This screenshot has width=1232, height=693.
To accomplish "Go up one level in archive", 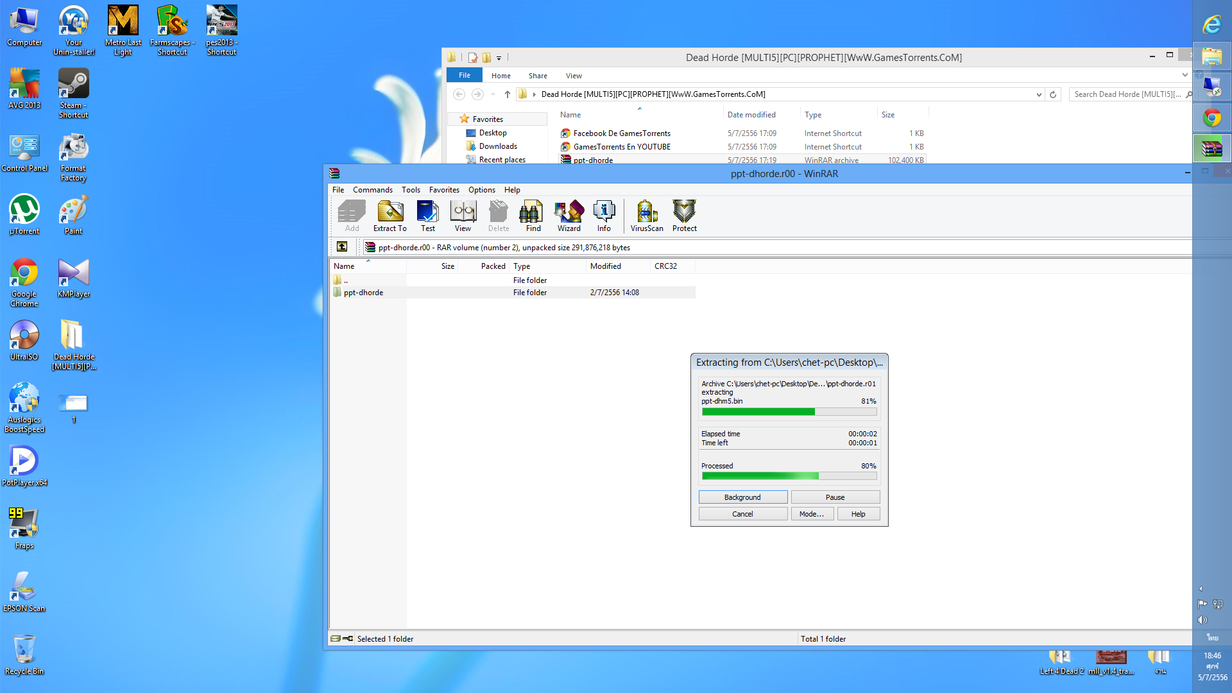I will (x=342, y=247).
